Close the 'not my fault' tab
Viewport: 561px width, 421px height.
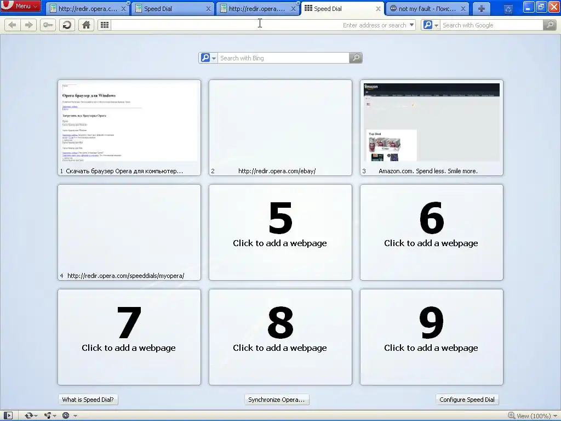(463, 9)
